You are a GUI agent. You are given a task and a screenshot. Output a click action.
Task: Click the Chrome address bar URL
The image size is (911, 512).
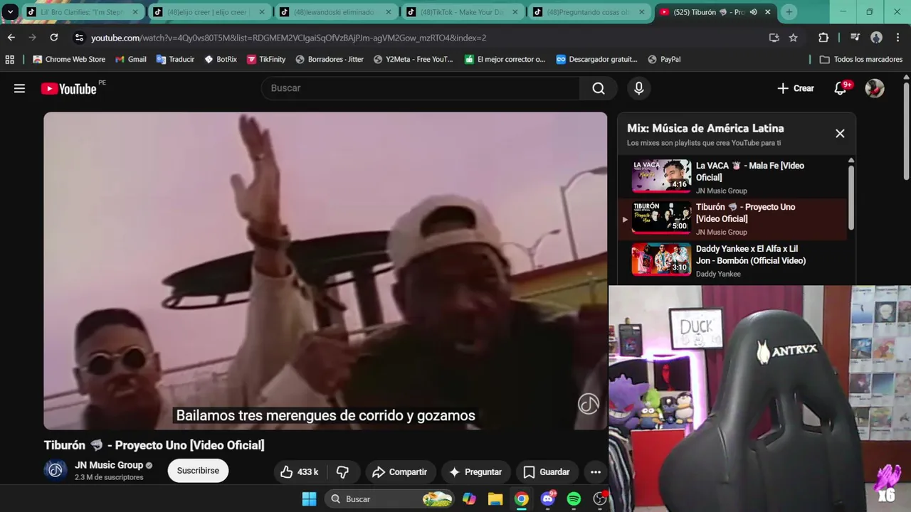pyautogui.click(x=288, y=38)
